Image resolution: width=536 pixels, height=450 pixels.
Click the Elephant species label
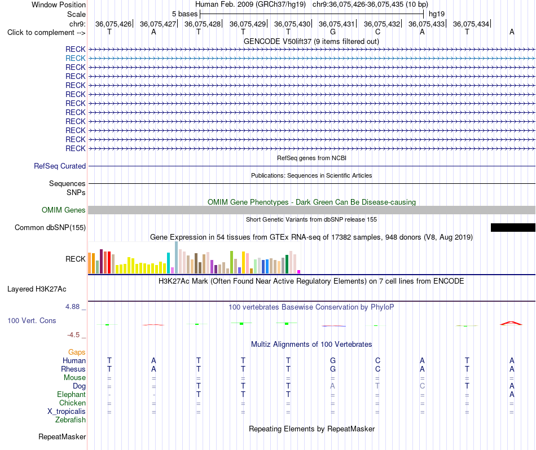coord(71,394)
